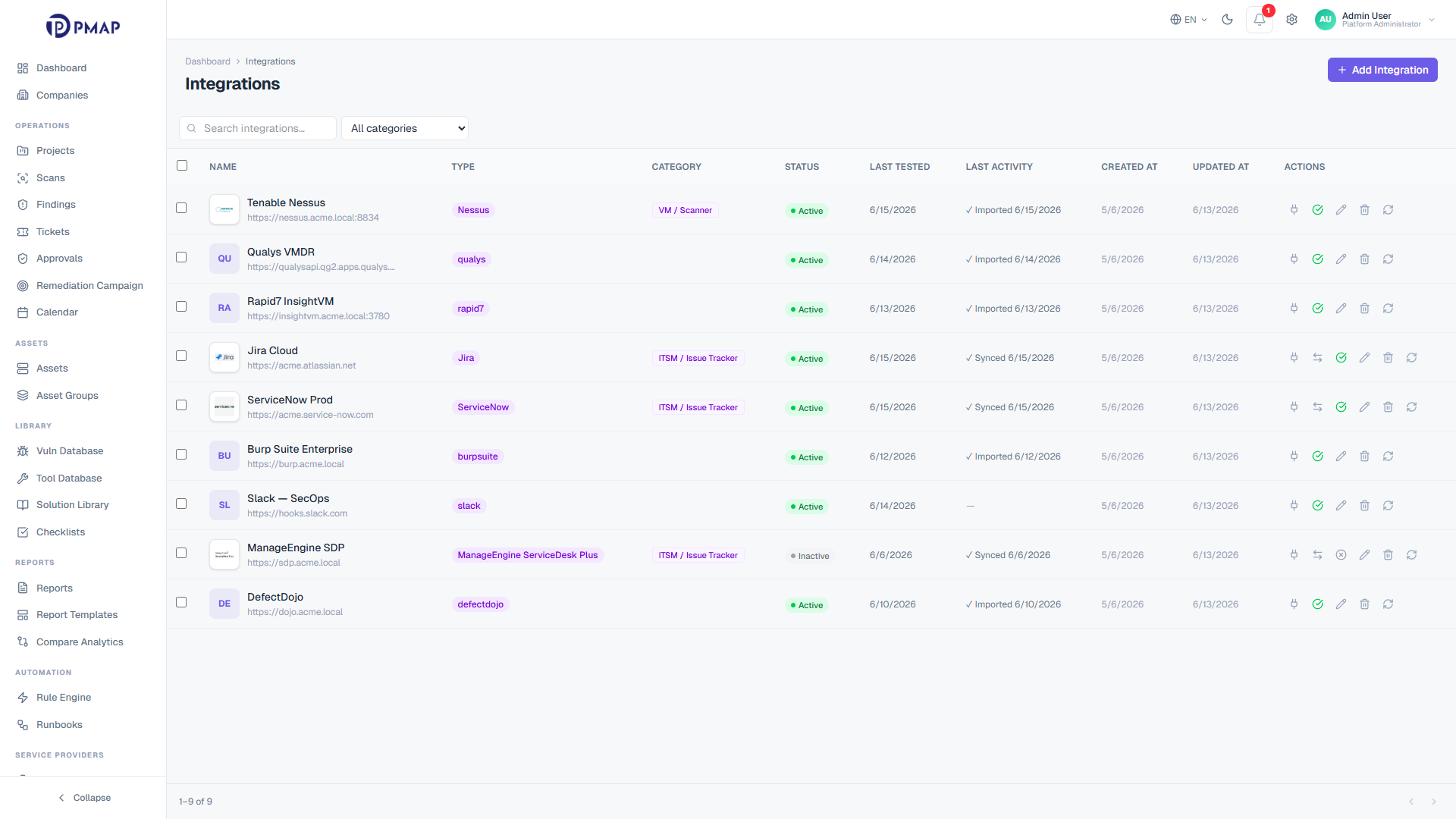Collapse the sidebar with Collapse button
Viewport: 1456px width, 819px height.
(x=83, y=798)
